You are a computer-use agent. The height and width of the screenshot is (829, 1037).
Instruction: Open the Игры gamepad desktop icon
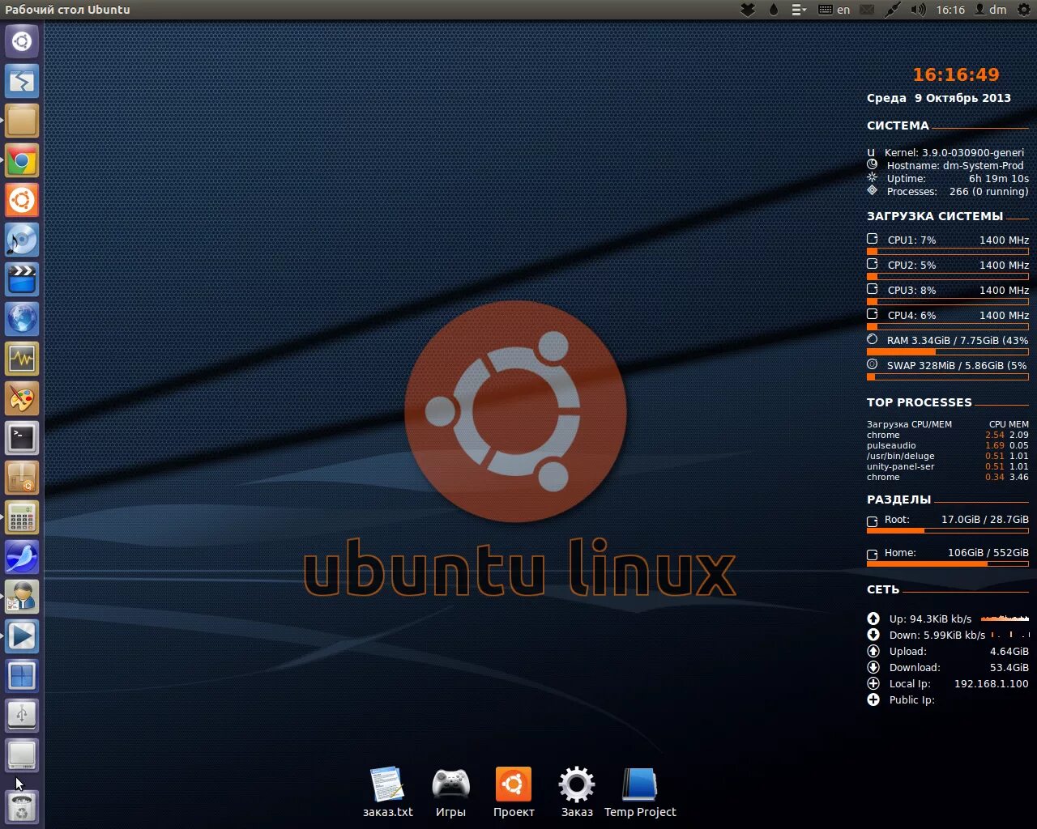pyautogui.click(x=450, y=793)
